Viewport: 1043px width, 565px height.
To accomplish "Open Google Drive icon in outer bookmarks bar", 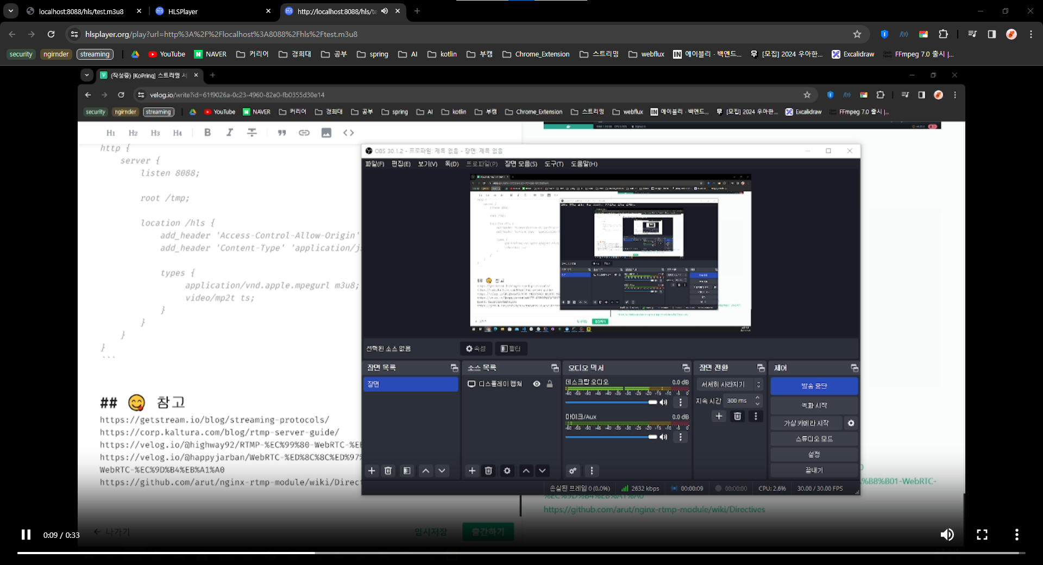I will (x=135, y=54).
